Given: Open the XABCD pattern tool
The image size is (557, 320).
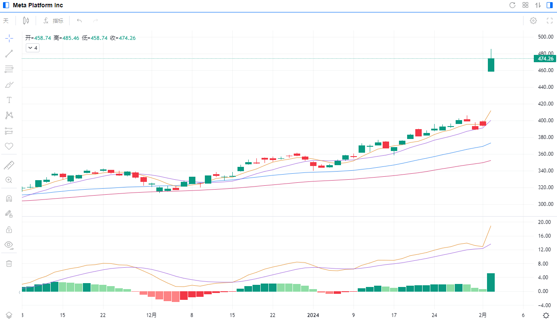Looking at the screenshot, I should tap(9, 115).
